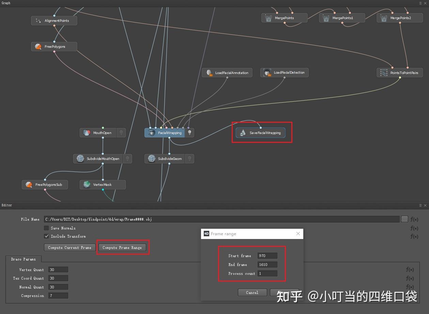The height and width of the screenshot is (314, 429).
Task: Select the FacialWrapping node icon
Action: click(151, 133)
